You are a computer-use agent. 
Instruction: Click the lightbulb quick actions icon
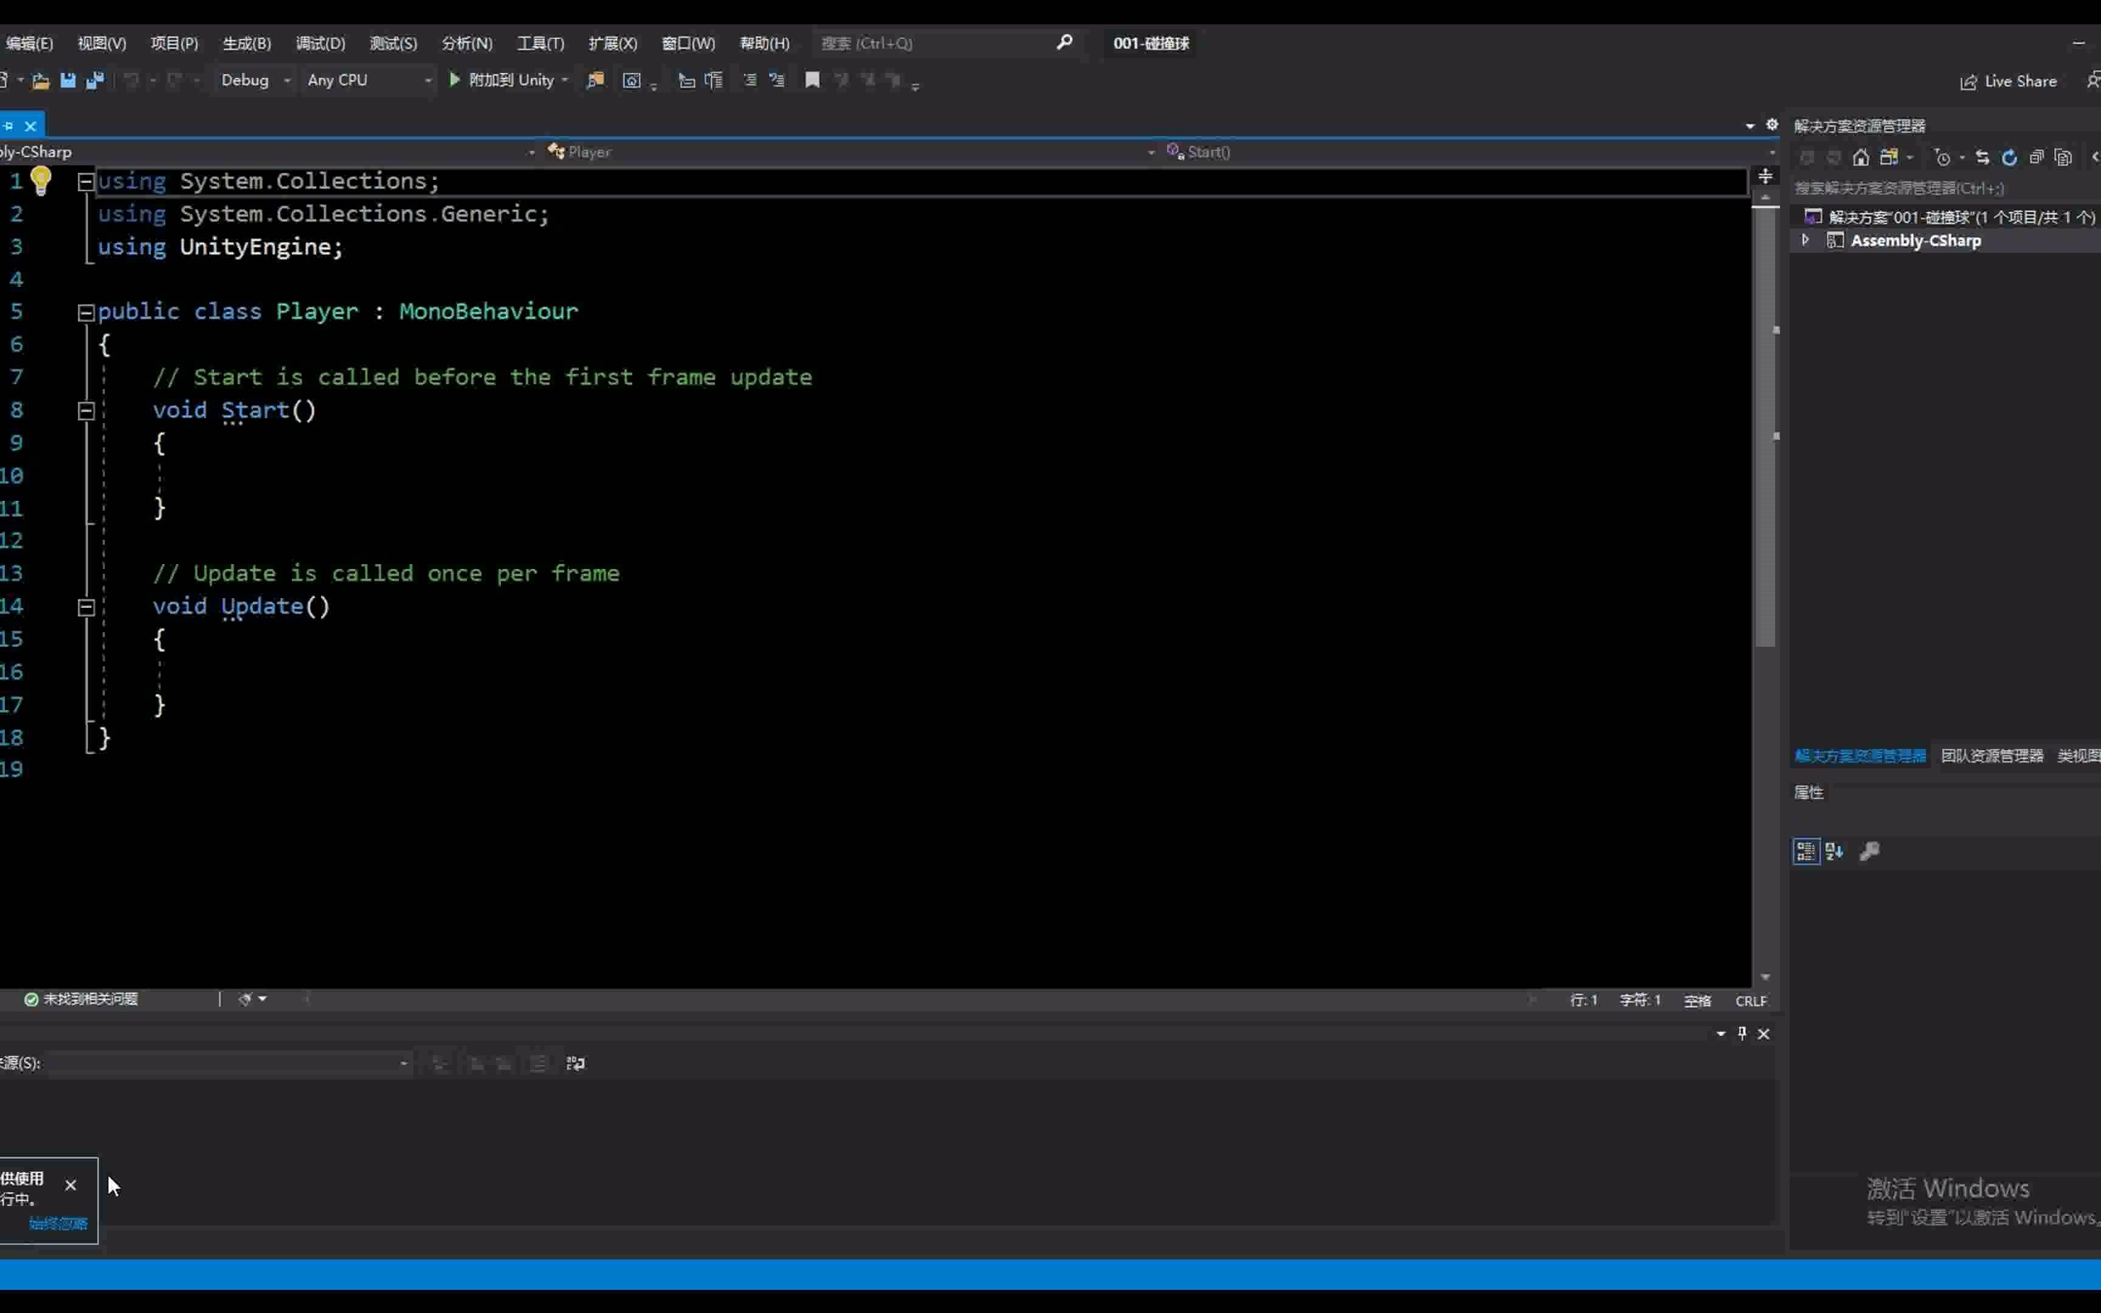(41, 181)
